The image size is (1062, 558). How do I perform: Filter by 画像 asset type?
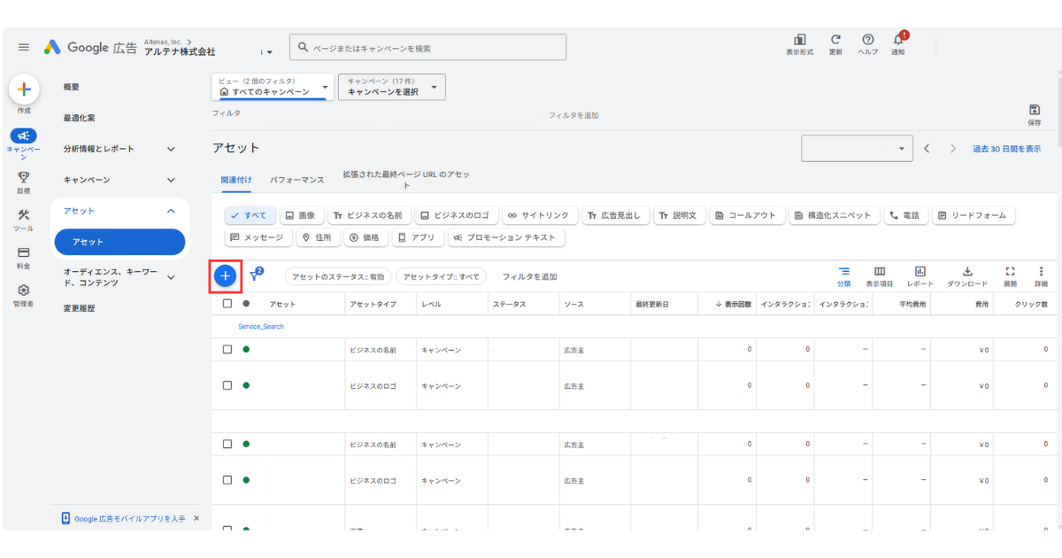click(x=300, y=215)
